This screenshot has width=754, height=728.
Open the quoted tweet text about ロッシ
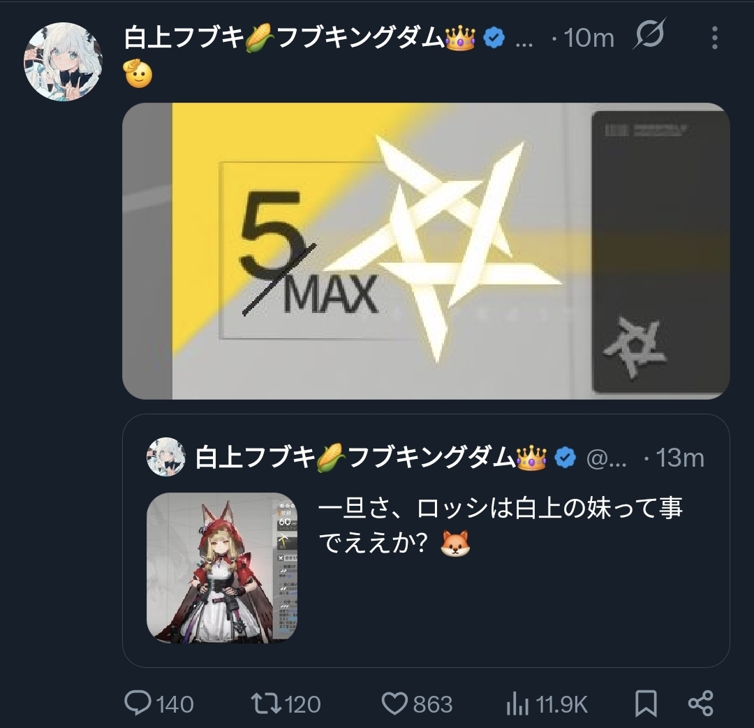tap(501, 525)
